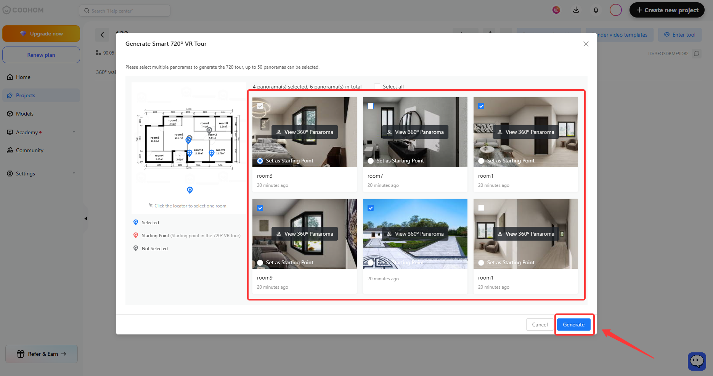View 360° Panaroma for hallway room1
This screenshot has height=376, width=713.
(526, 234)
